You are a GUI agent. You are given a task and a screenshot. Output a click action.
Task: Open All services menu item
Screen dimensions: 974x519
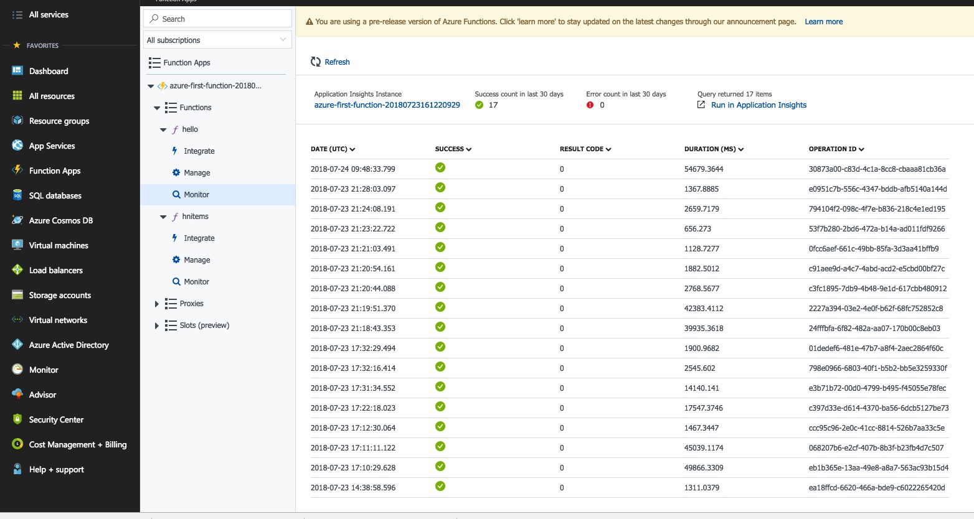pyautogui.click(x=49, y=14)
